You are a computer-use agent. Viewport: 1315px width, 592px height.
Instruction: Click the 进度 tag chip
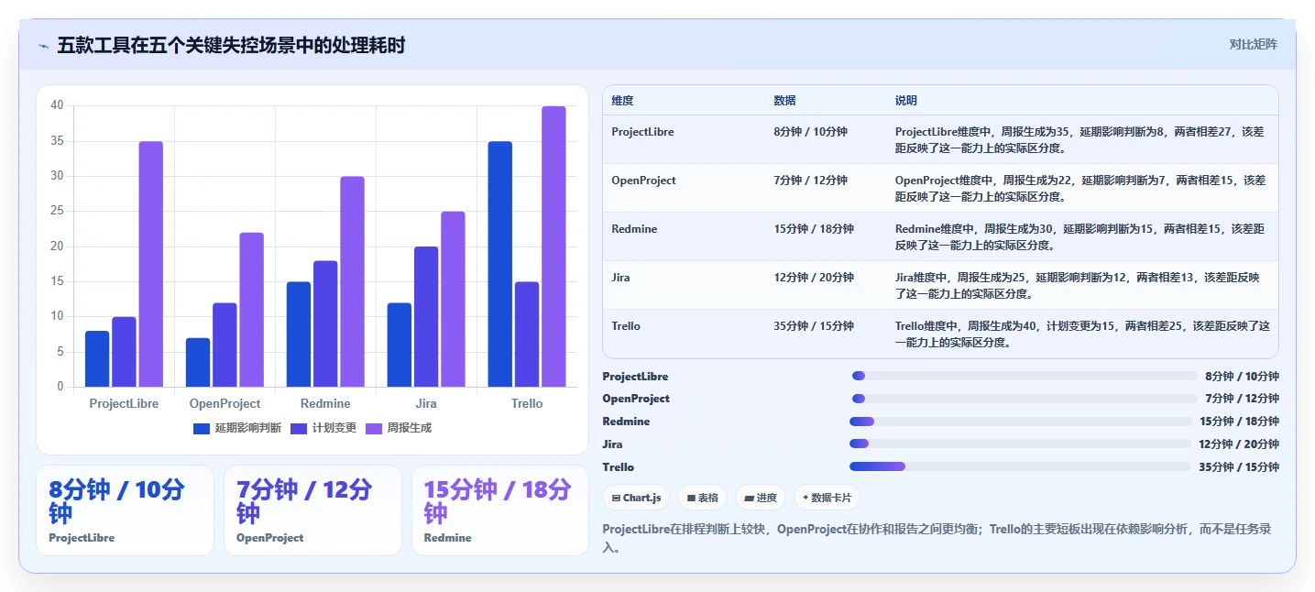[x=761, y=498]
